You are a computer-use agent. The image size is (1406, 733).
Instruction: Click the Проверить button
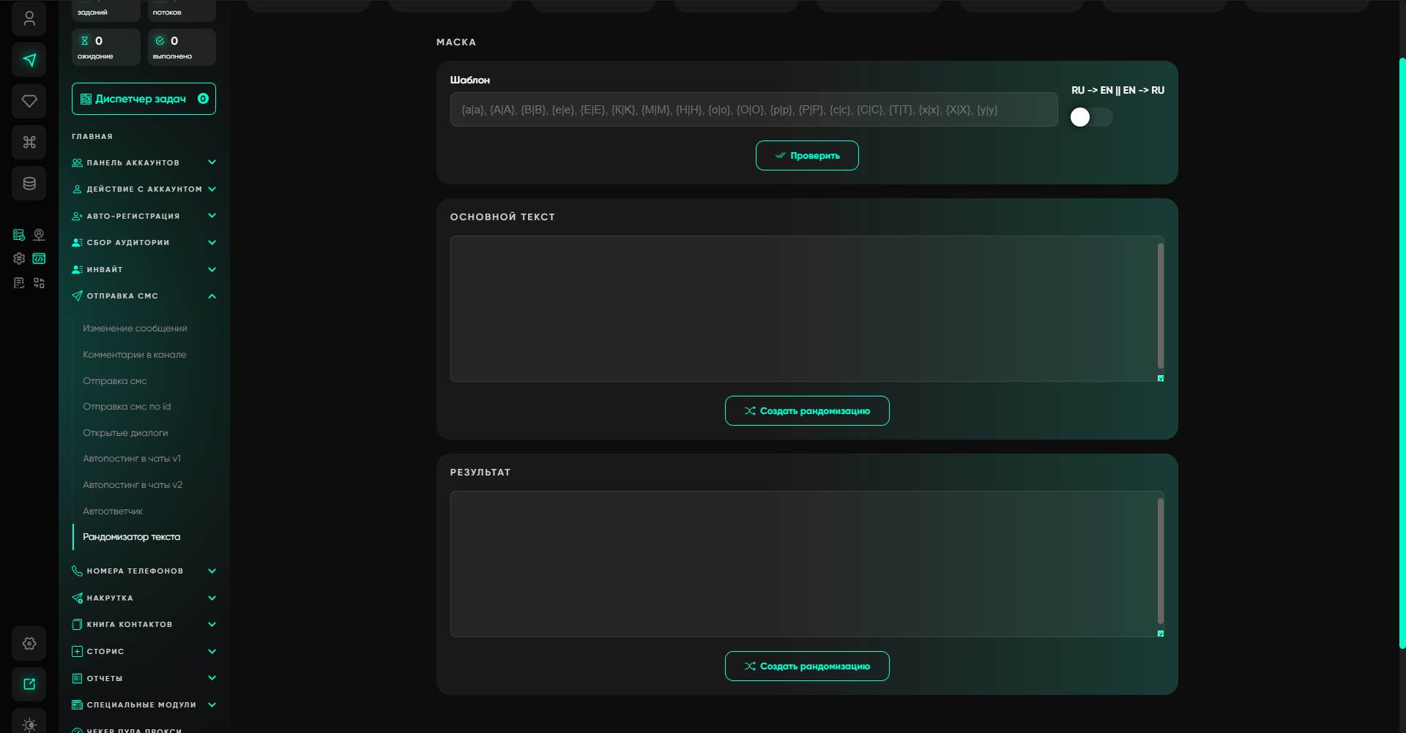pos(807,156)
